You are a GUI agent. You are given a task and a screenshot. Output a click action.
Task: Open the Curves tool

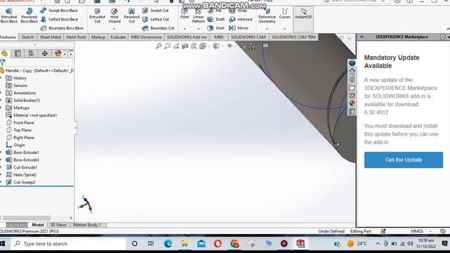[x=285, y=14]
